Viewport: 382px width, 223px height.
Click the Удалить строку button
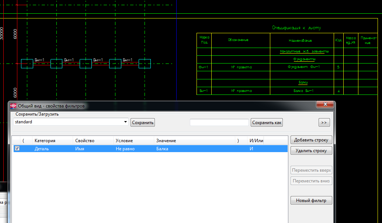pos(311,151)
